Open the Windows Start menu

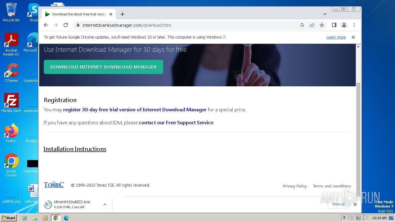[9, 218]
